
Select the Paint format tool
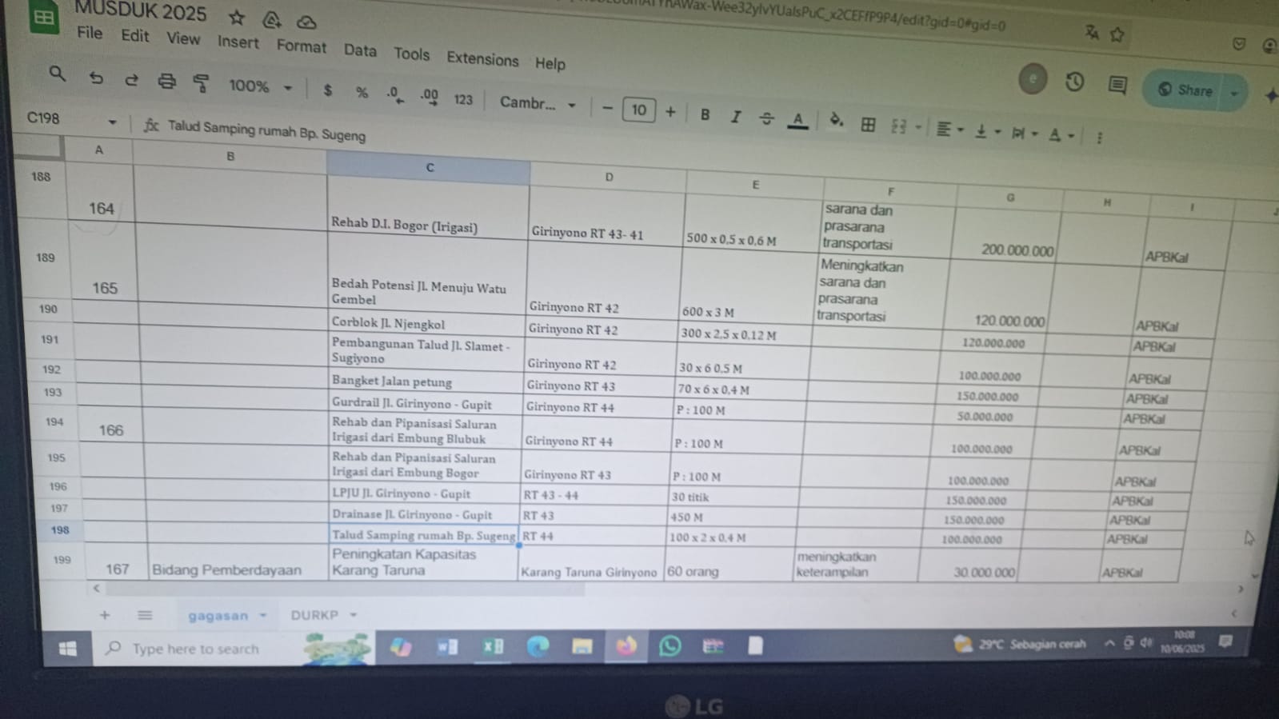(201, 82)
